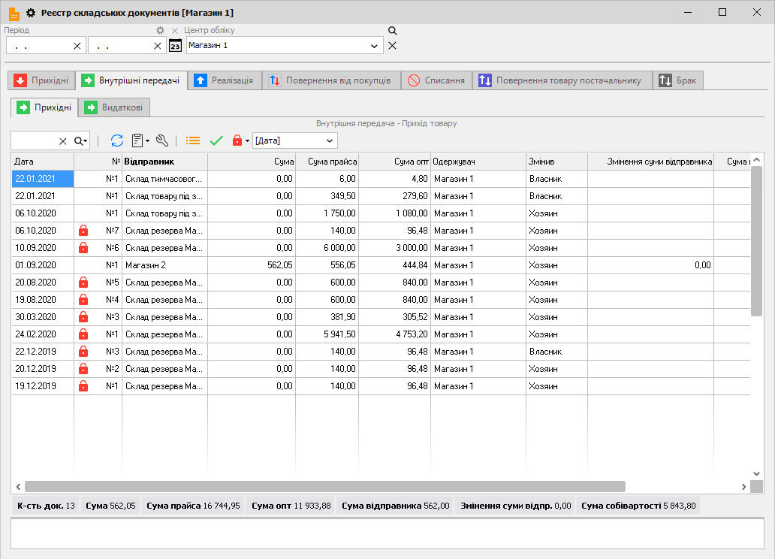Click the wrench settings icon
The width and height of the screenshot is (775, 559).
point(162,141)
